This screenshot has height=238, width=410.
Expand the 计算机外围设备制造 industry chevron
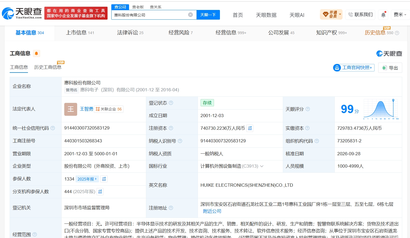point(262,166)
